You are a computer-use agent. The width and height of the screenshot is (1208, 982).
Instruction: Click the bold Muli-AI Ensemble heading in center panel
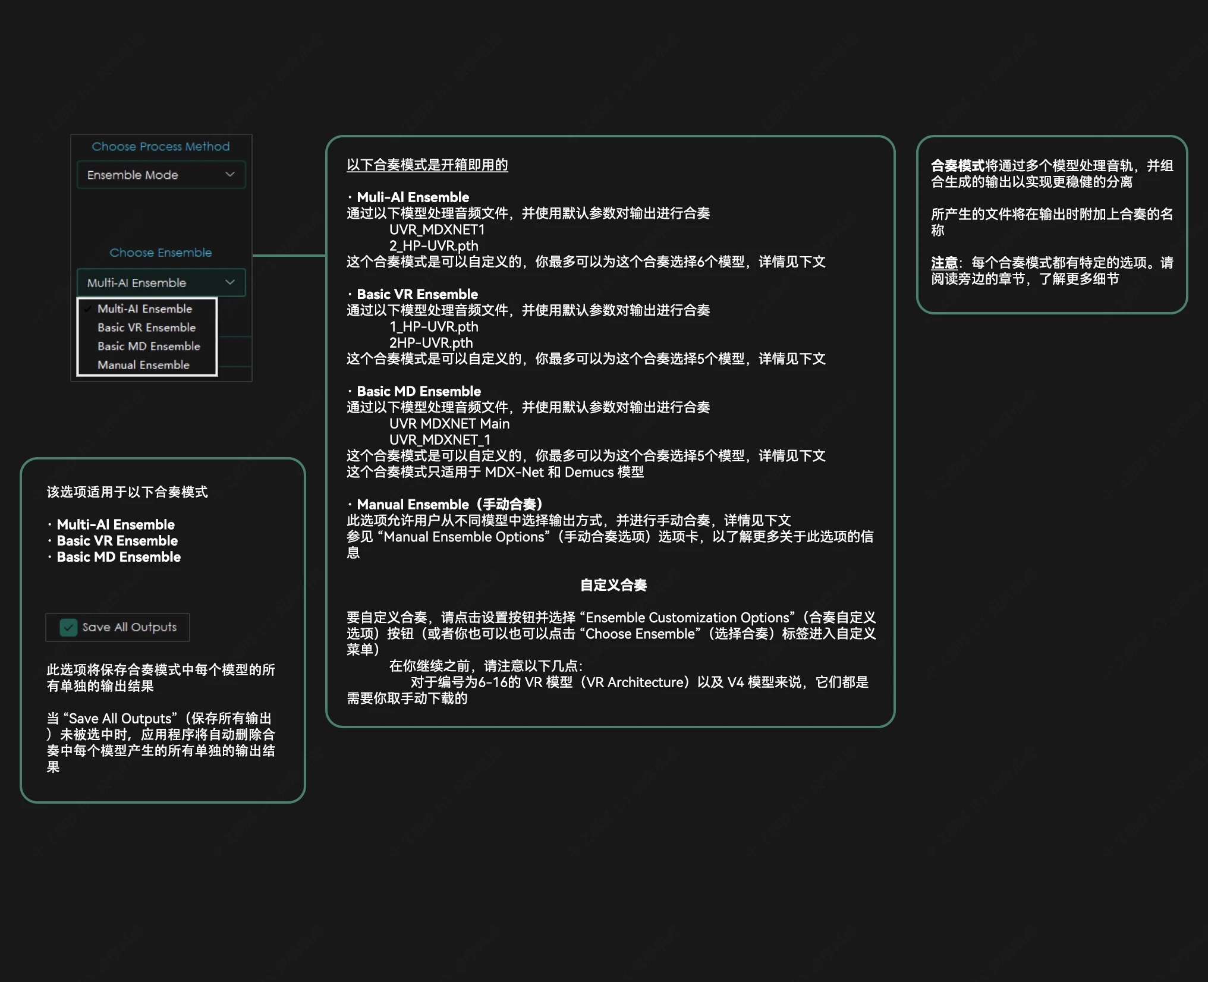[413, 197]
